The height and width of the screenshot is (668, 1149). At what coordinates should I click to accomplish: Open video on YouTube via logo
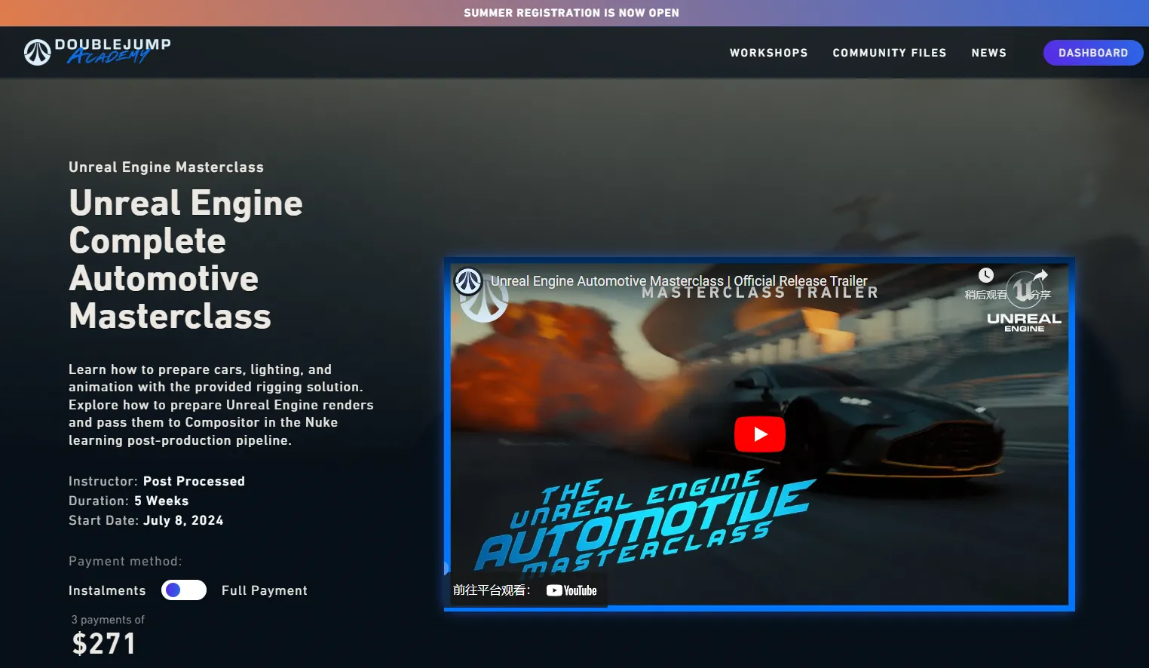pyautogui.click(x=571, y=590)
